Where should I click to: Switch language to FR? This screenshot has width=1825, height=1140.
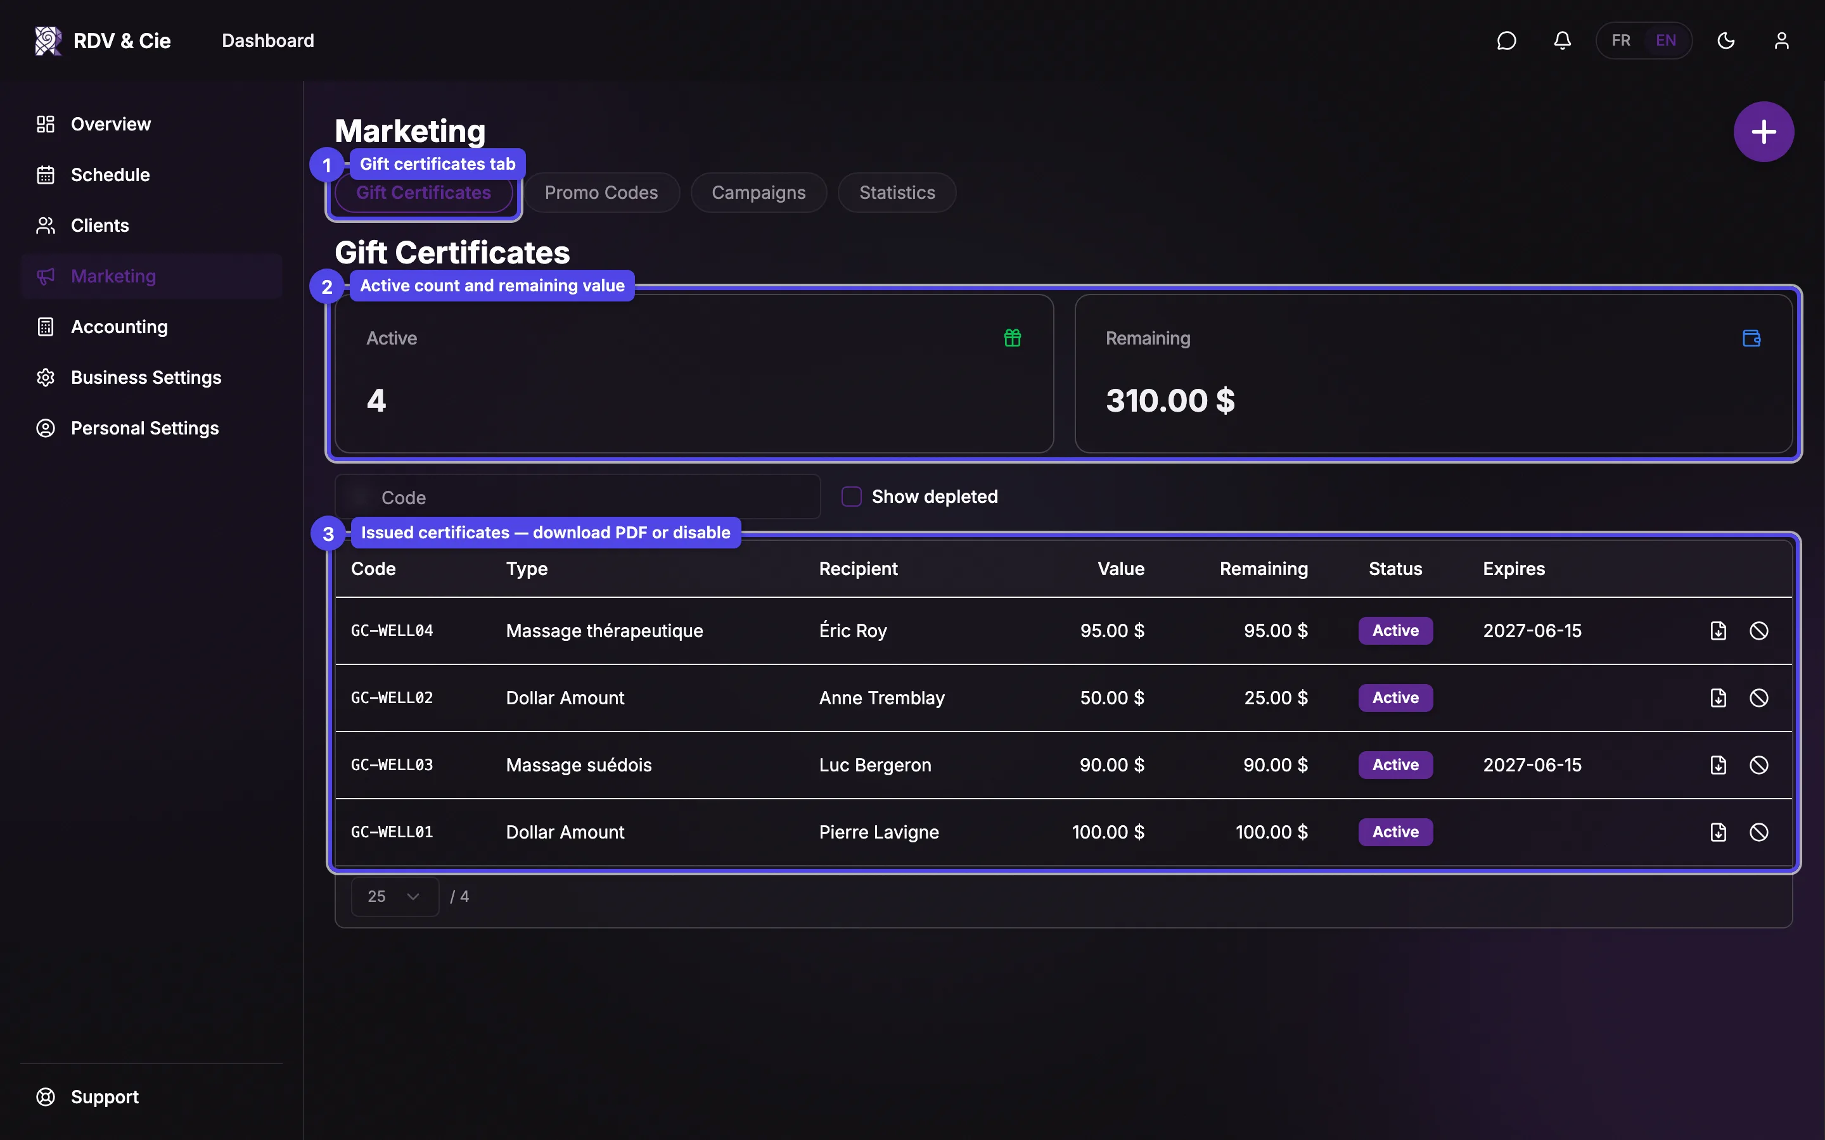[1620, 41]
